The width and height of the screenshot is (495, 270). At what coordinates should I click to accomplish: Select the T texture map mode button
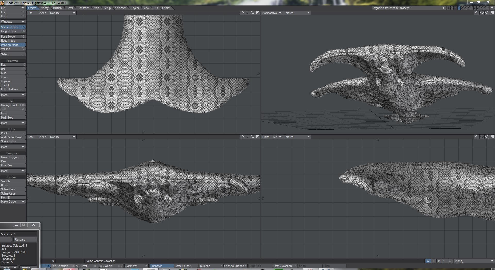(433, 261)
